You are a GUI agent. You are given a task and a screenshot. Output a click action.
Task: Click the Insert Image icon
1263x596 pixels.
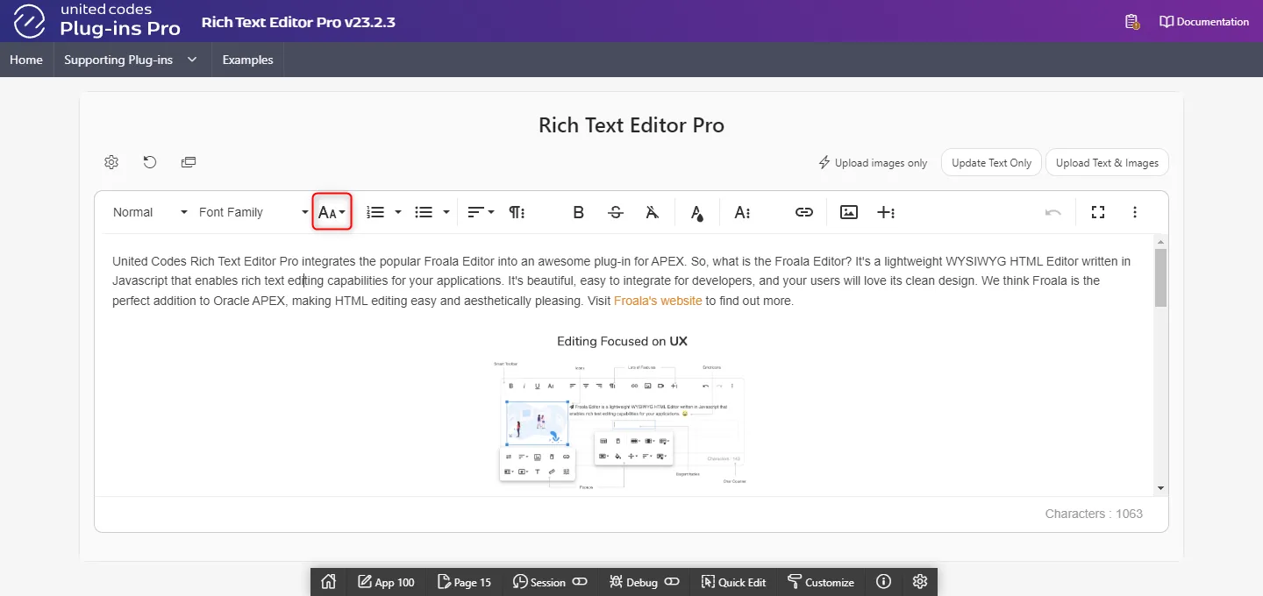pos(848,212)
